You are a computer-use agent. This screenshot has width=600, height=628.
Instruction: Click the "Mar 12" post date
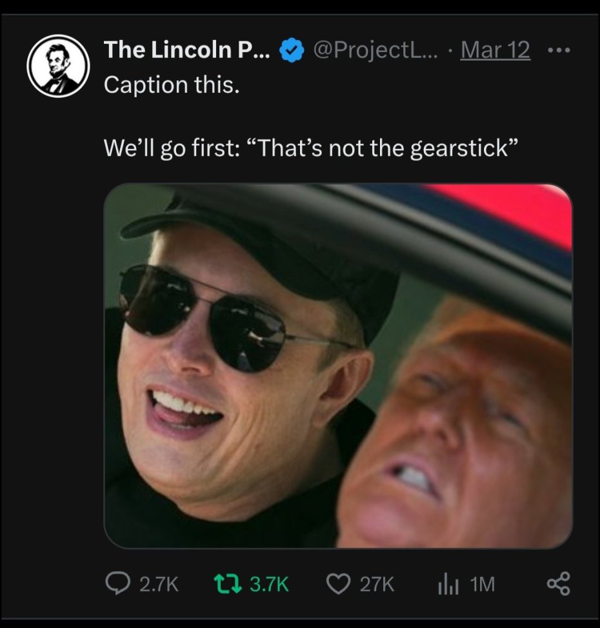(495, 50)
